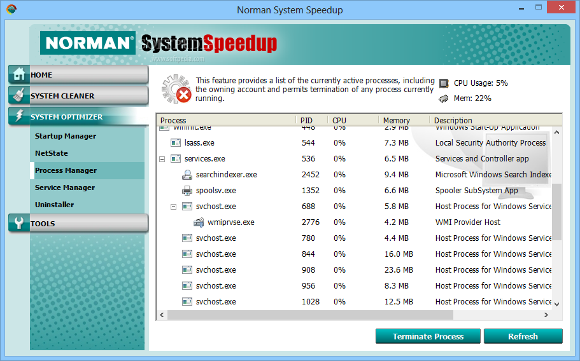Screen dimensions: 580x361
Task: Go to Service Manager
Action: tap(65, 187)
